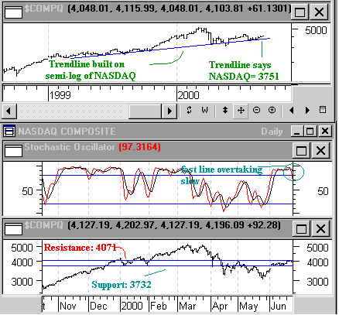Screen dimensions: 339x315
Task: Shift chart left with small left triangle
Action: (x=292, y=111)
